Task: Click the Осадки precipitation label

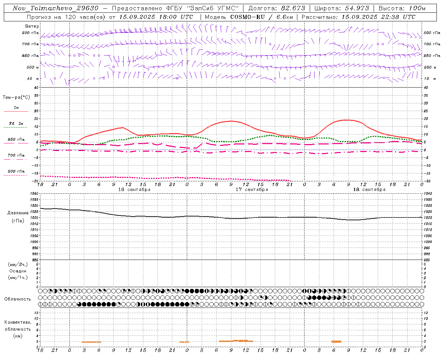Action: 18,271
